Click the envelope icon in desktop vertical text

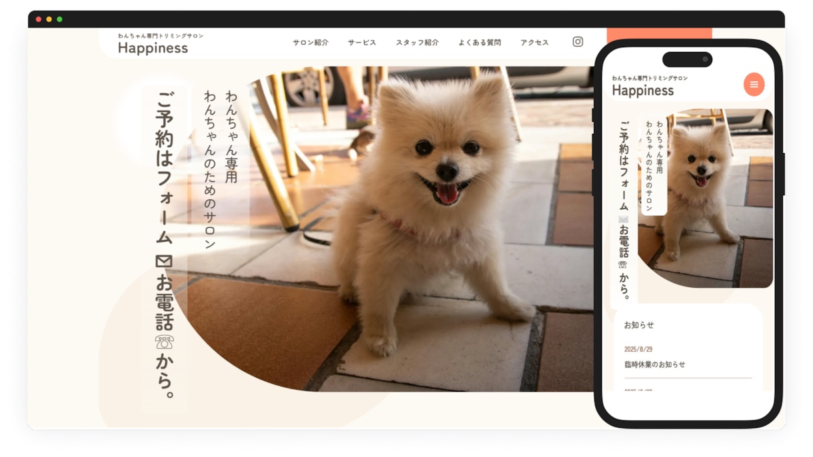tap(164, 260)
